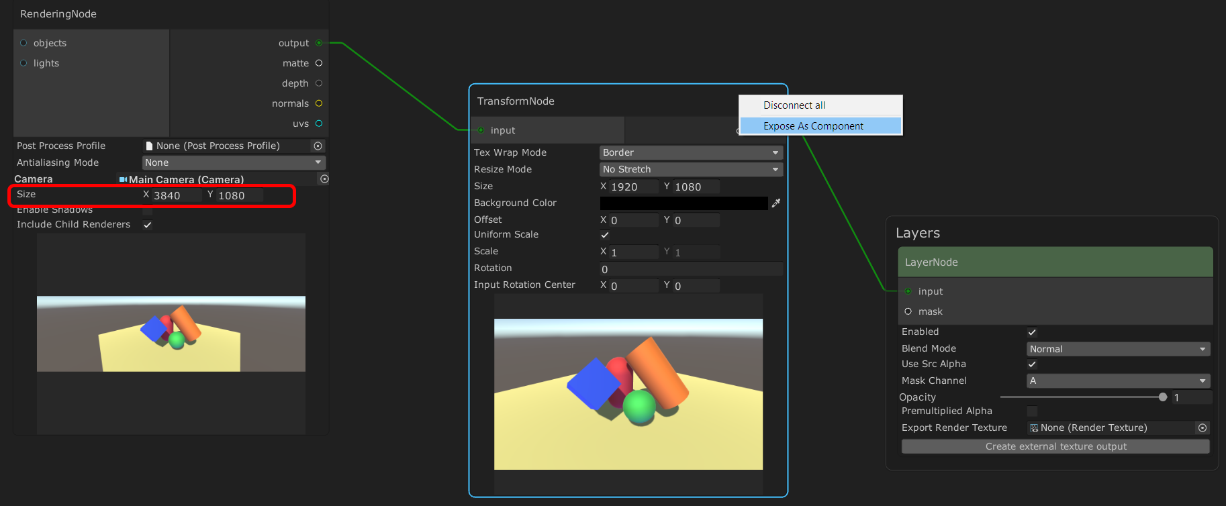Toggle the Uniform Scale checkbox
Image resolution: width=1226 pixels, height=506 pixels.
[605, 235]
